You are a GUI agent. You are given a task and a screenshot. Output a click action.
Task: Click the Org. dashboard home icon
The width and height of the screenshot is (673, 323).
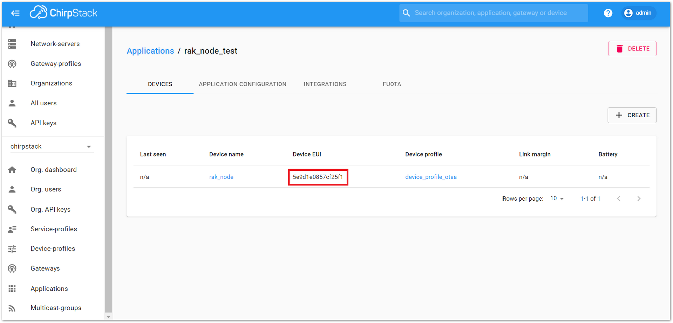[12, 170]
